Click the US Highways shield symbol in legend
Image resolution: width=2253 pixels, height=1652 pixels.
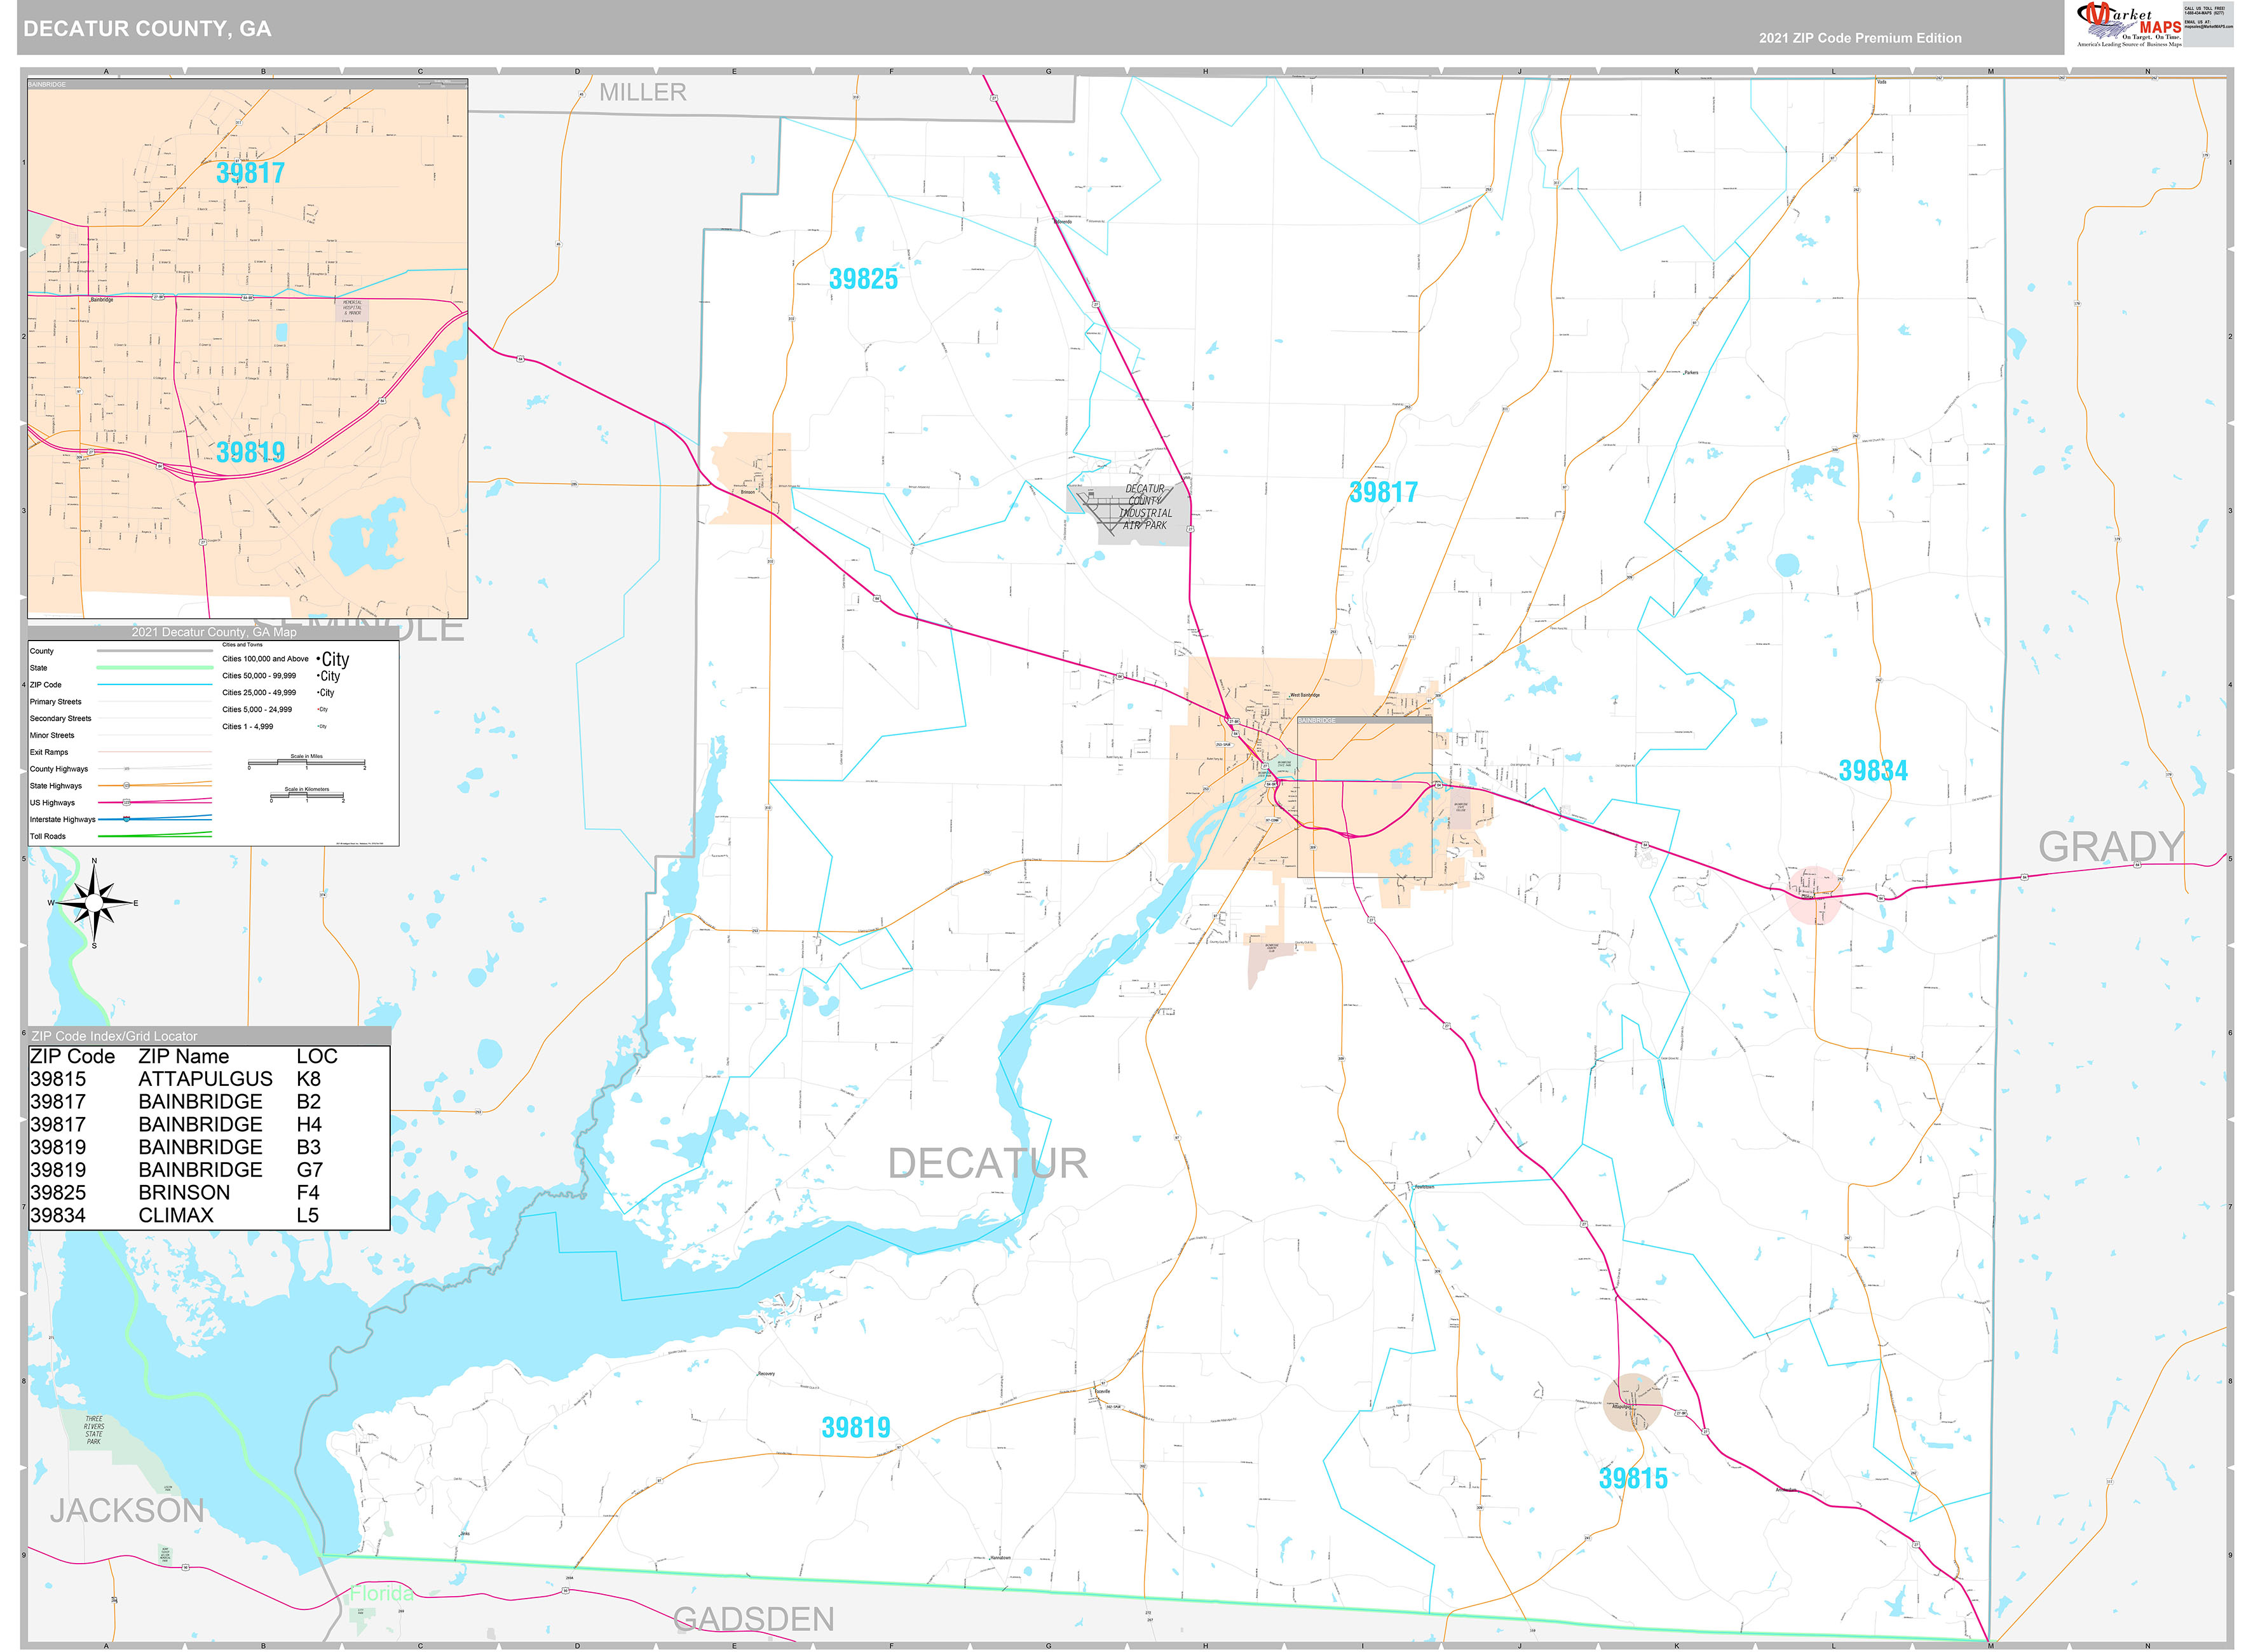point(126,802)
